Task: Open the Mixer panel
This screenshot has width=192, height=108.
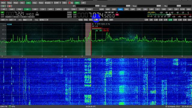Action: (16, 3)
